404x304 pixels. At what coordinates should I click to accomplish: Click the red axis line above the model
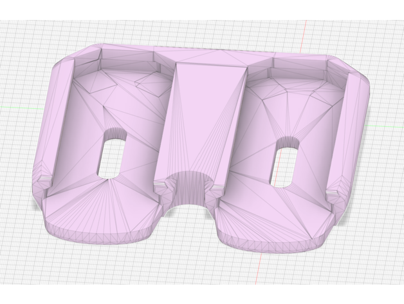(304, 31)
